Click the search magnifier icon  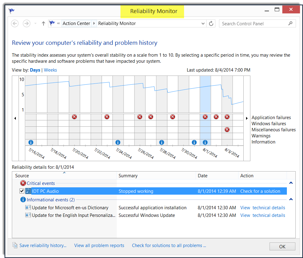(x=291, y=23)
